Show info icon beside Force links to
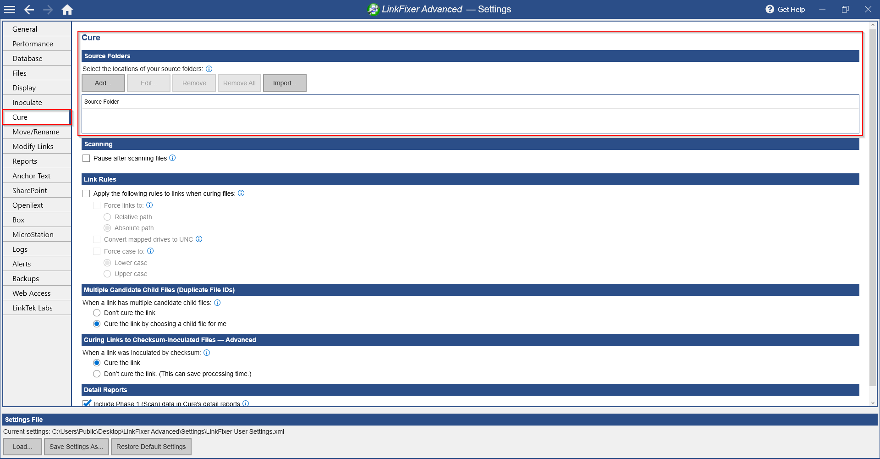This screenshot has width=880, height=459. [x=149, y=205]
